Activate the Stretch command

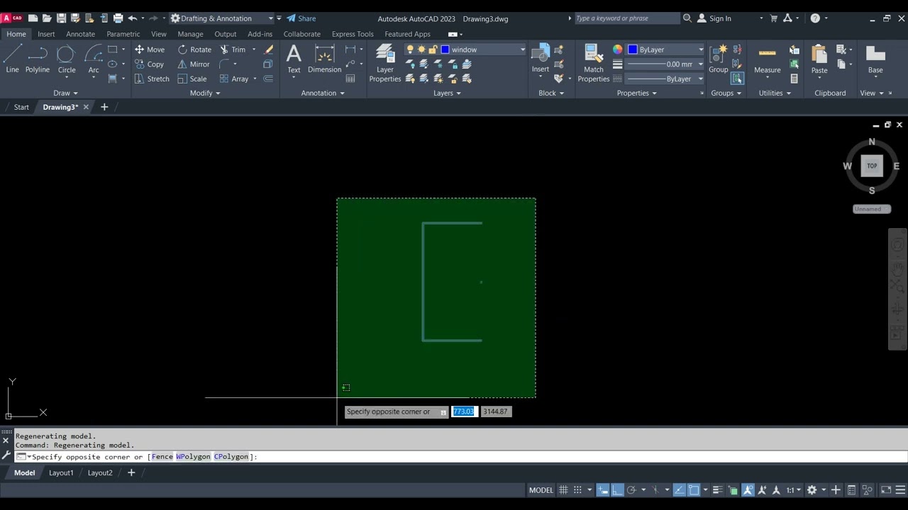[152, 79]
